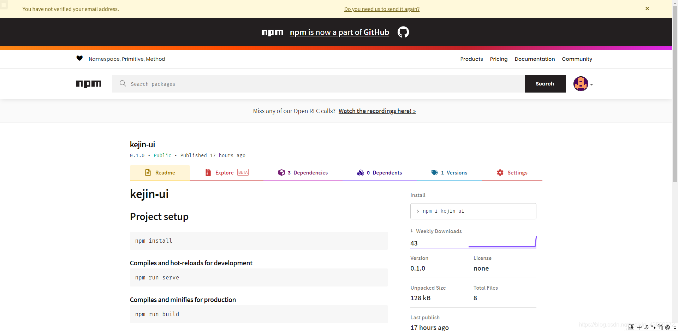
Task: Open npm home via red-black npm logo
Action: point(89,84)
